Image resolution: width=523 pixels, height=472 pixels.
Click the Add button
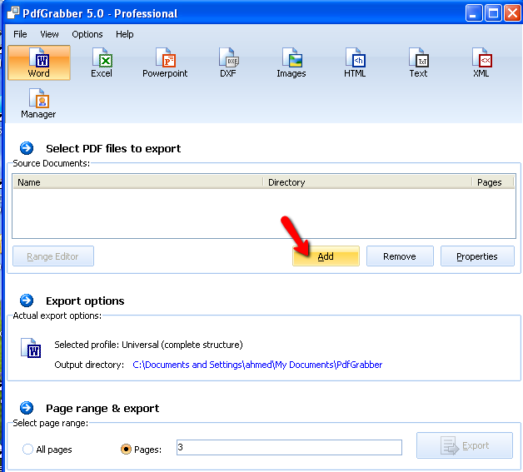tap(326, 256)
